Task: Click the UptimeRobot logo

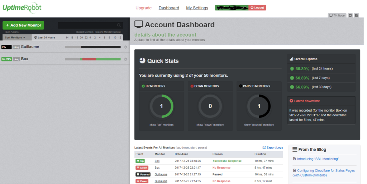Action: click(22, 8)
